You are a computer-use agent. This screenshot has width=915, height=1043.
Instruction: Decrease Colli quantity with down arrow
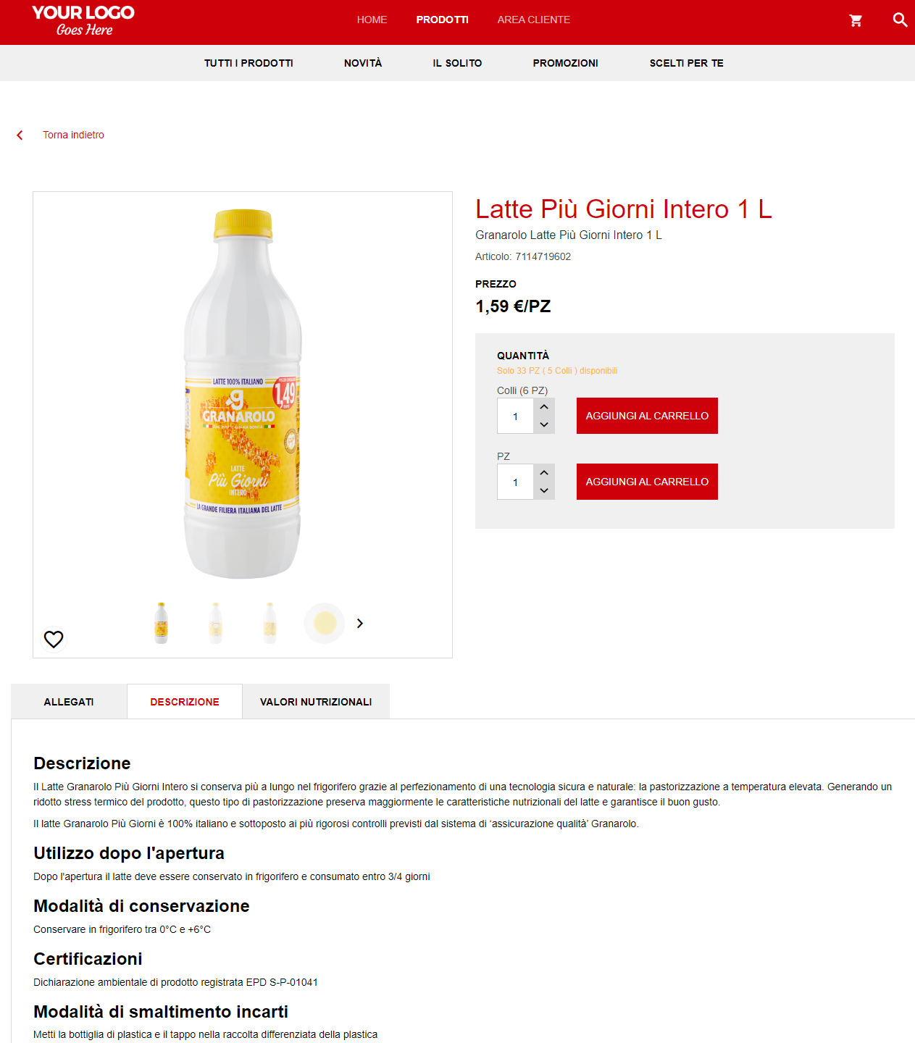[544, 424]
